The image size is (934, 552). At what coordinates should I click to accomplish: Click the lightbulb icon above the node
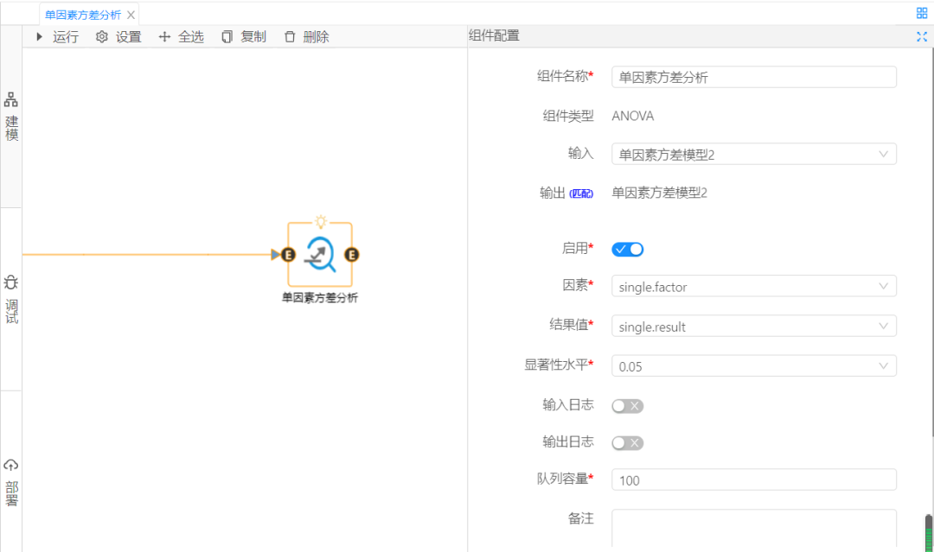click(321, 221)
